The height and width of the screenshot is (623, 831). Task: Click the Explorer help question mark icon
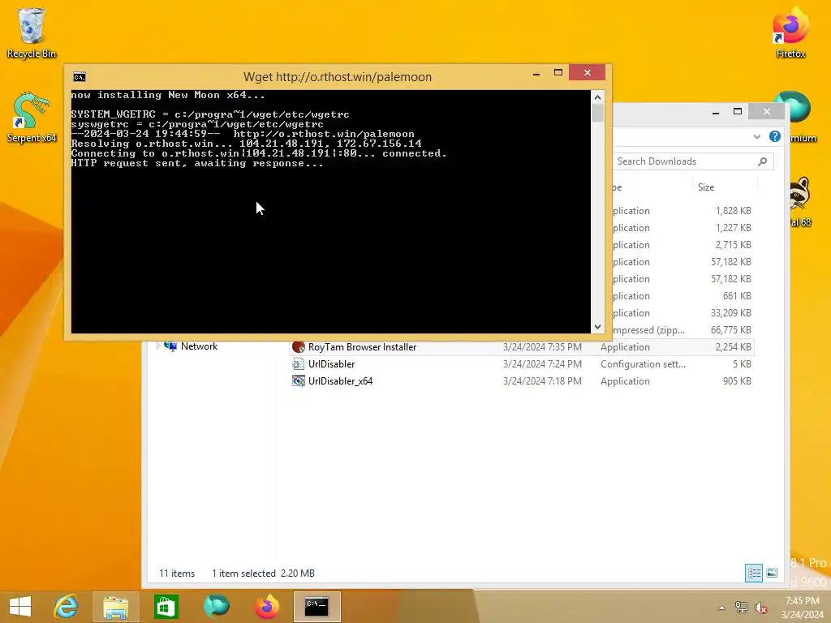tap(774, 136)
